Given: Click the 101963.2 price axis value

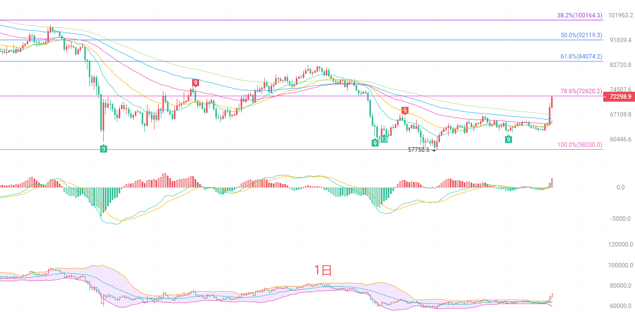Looking at the screenshot, I should [x=620, y=15].
